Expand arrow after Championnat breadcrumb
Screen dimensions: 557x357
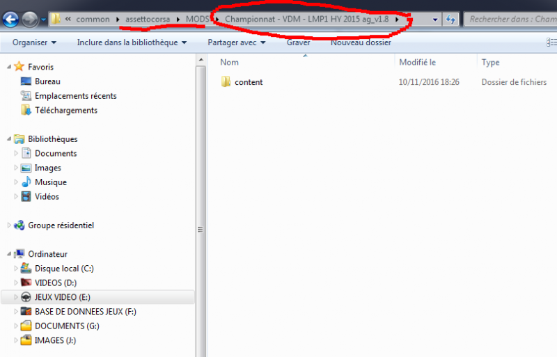click(x=397, y=19)
